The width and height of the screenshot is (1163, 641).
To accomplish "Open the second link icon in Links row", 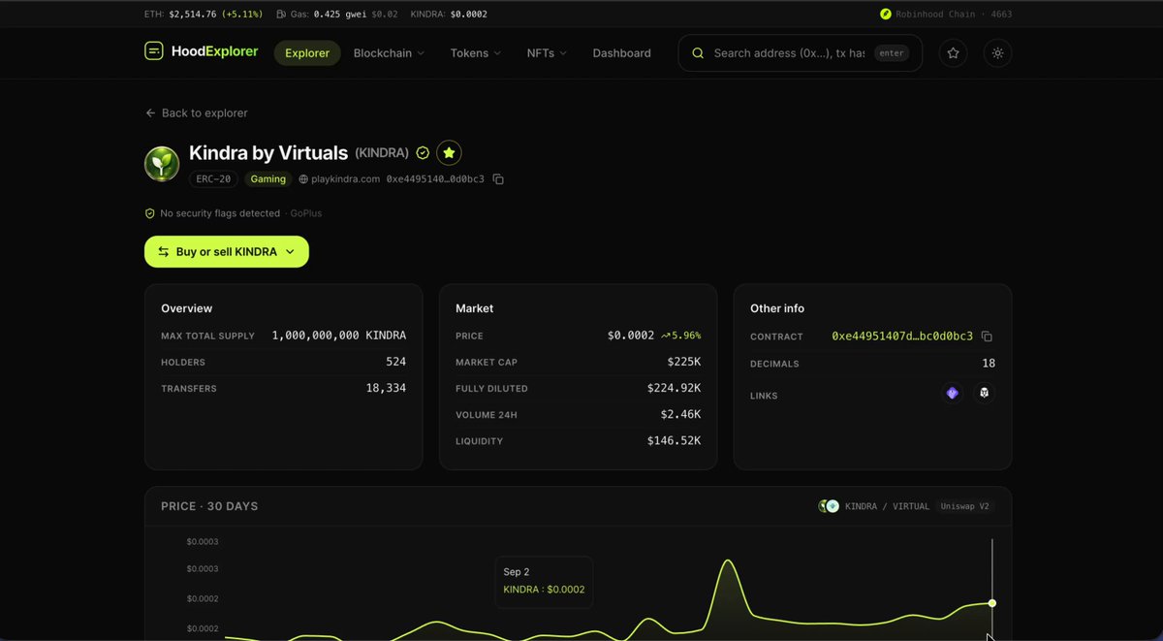I will [984, 393].
